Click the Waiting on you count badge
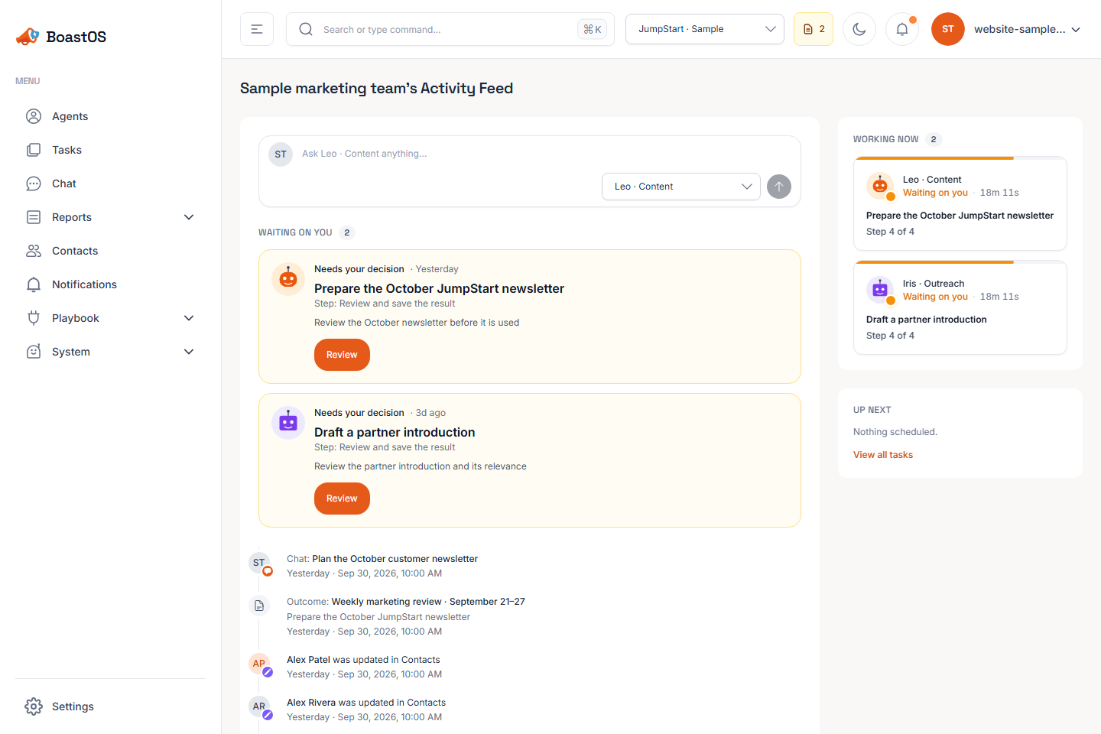 coord(347,232)
